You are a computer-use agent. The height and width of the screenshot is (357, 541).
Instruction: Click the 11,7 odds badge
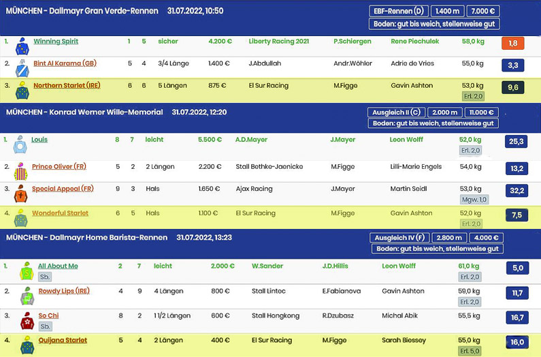point(517,293)
